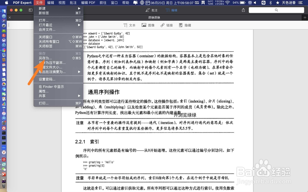Select the 隐藏 redact tool
Viewport: 308px width, 192px height.
(x=185, y=25)
